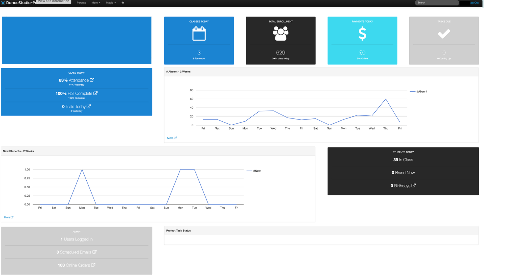Image resolution: width=505 pixels, height=275 pixels.
Task: Click the Birthdays external link icon
Action: (414, 186)
